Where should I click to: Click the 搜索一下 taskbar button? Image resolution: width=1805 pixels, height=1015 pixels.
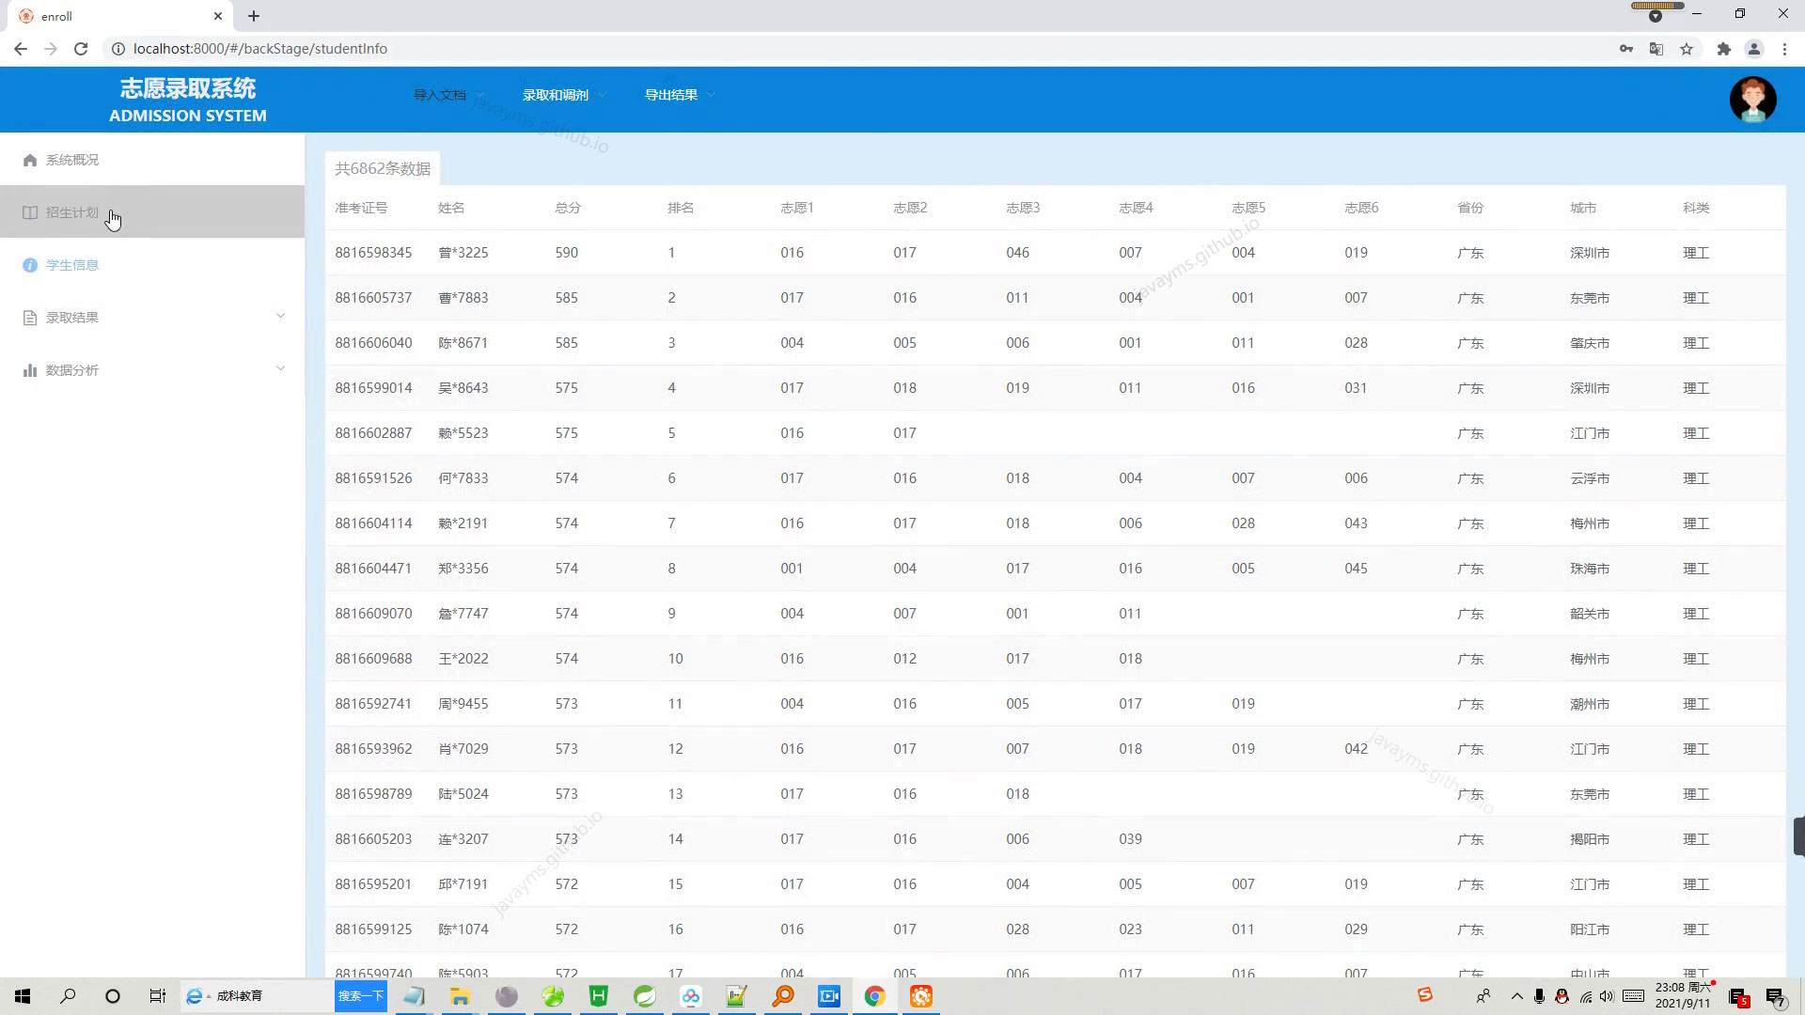361,996
